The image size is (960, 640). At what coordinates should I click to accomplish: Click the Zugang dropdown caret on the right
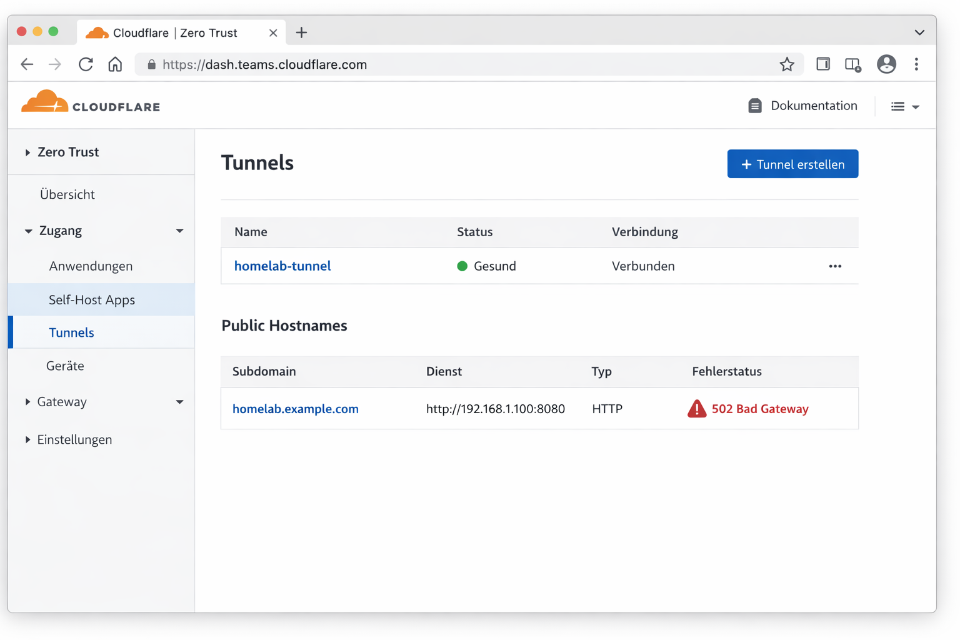179,231
